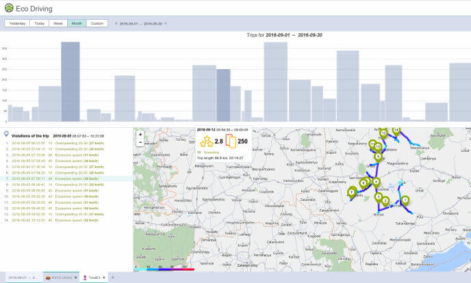471x283 pixels.
Task: Click the violations location pin icon
Action: tap(6, 135)
